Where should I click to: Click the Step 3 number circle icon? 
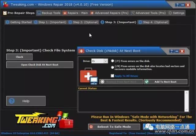pyautogui.click(x=102, y=22)
